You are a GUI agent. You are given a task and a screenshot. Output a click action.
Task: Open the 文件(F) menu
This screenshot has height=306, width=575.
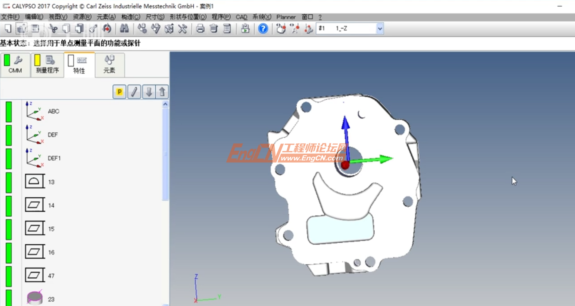[10, 17]
